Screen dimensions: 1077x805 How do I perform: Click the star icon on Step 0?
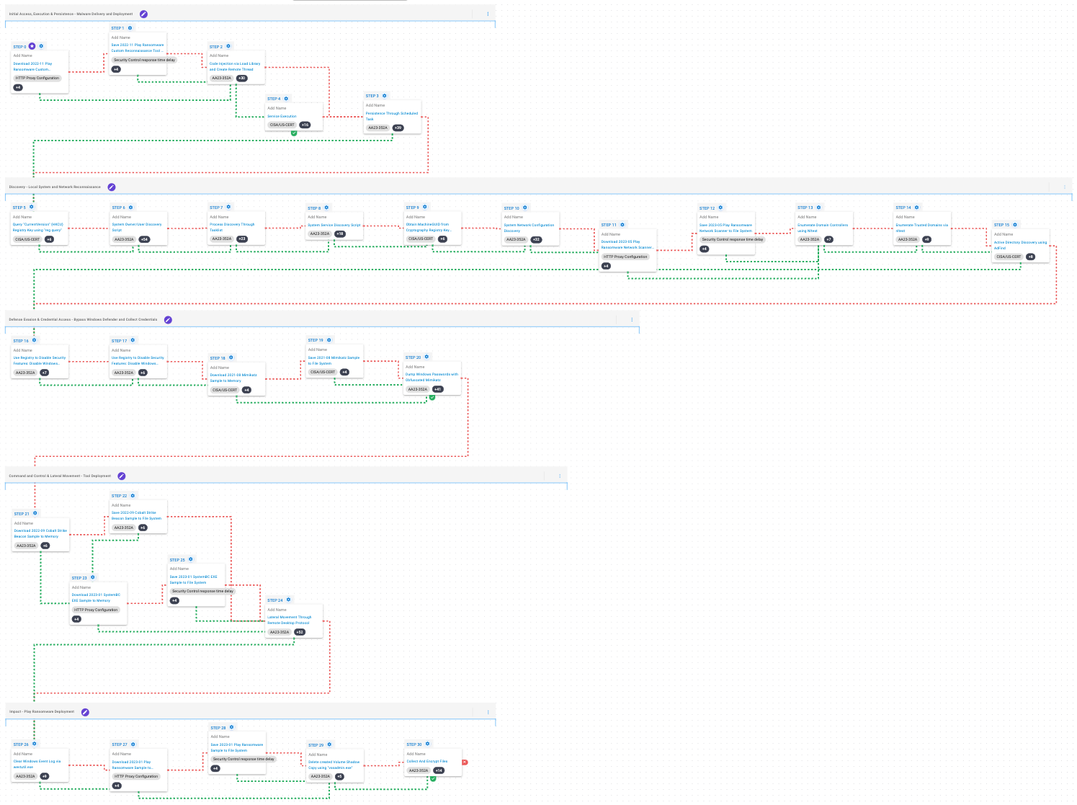click(32, 46)
